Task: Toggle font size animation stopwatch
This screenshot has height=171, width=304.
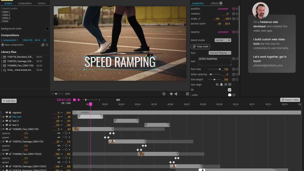Action: pos(233,69)
